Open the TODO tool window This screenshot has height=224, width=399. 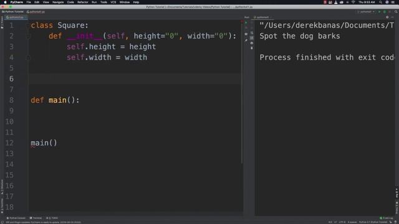click(52, 218)
